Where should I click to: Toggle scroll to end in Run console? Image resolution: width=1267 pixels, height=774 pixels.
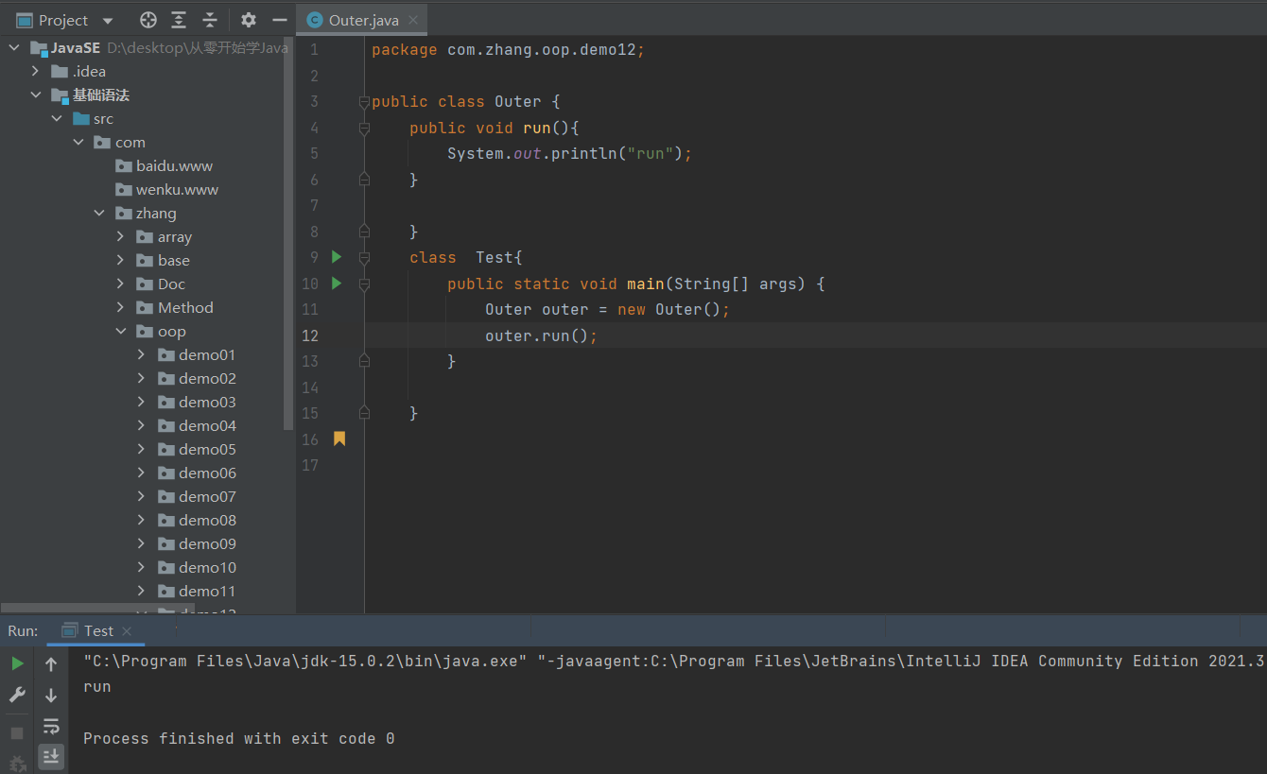(51, 756)
